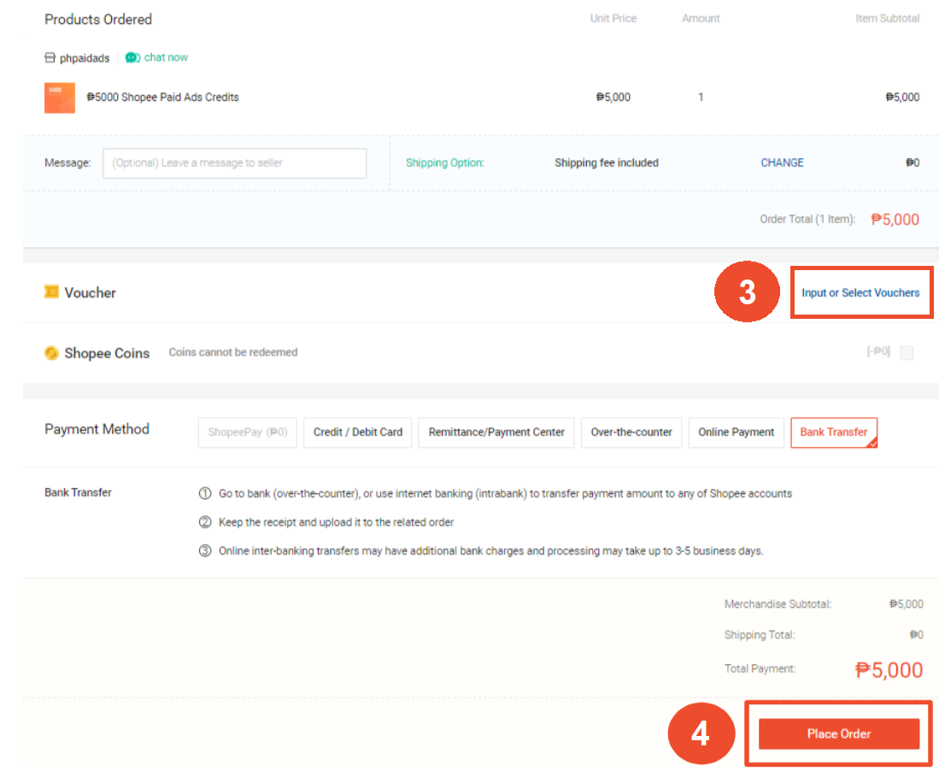The width and height of the screenshot is (939, 777).
Task: Click the red step 4 circle marker
Action: [x=700, y=733]
